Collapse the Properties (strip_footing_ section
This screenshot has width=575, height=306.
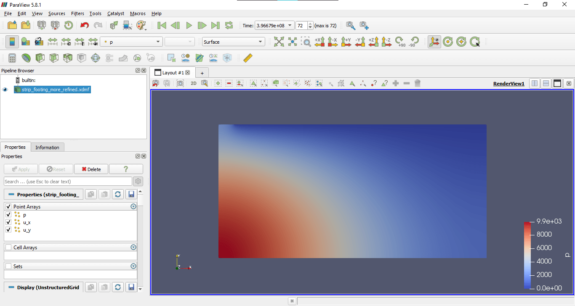pos(44,194)
